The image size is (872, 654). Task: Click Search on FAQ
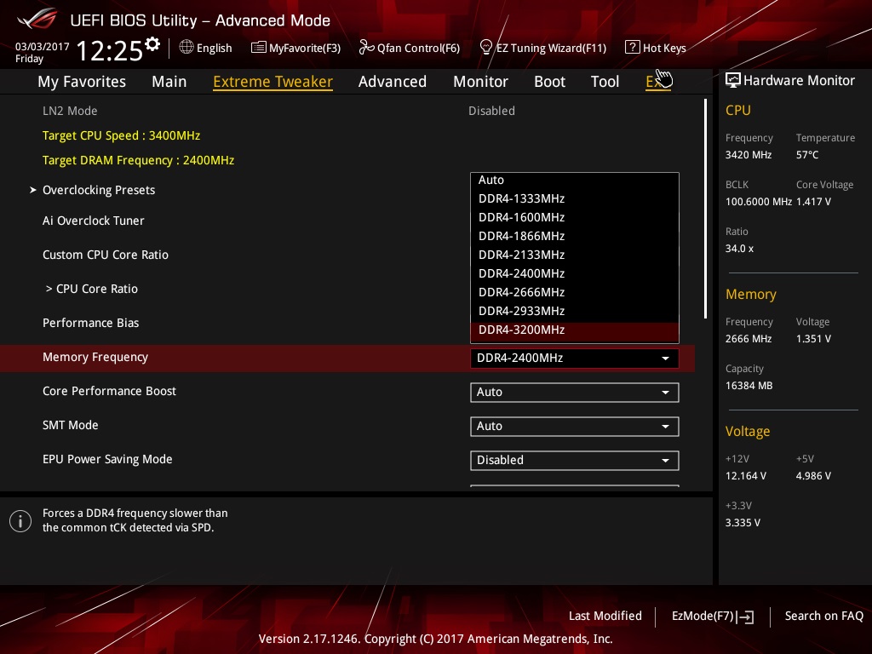[823, 617]
